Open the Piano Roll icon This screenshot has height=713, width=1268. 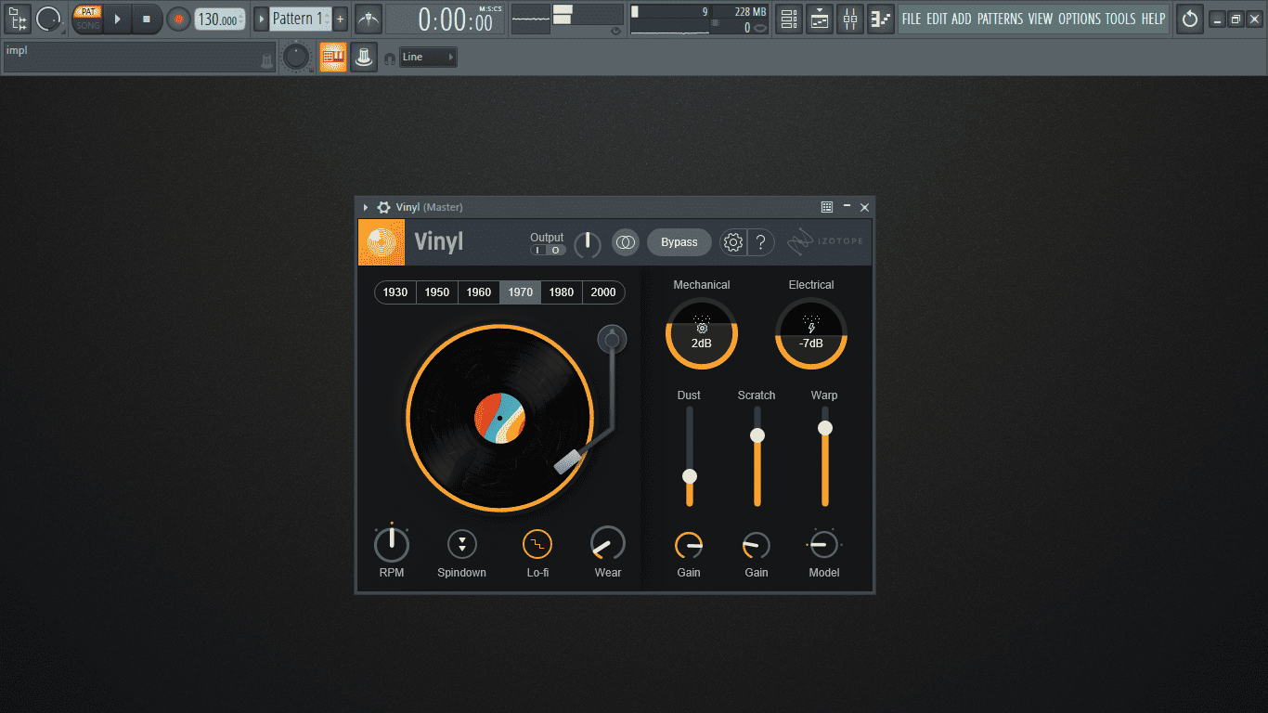tap(880, 19)
